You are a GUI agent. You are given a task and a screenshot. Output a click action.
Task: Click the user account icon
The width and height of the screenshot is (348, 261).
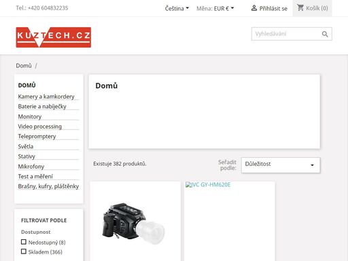(x=254, y=8)
